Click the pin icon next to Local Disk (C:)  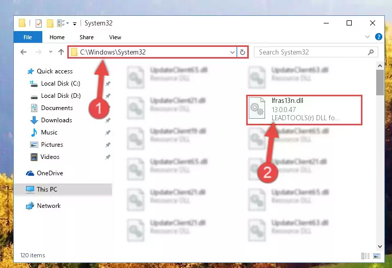[108, 84]
